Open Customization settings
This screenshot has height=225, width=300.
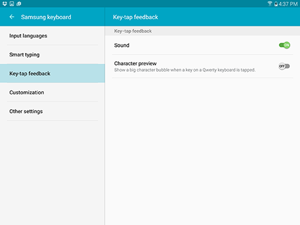[52, 92]
